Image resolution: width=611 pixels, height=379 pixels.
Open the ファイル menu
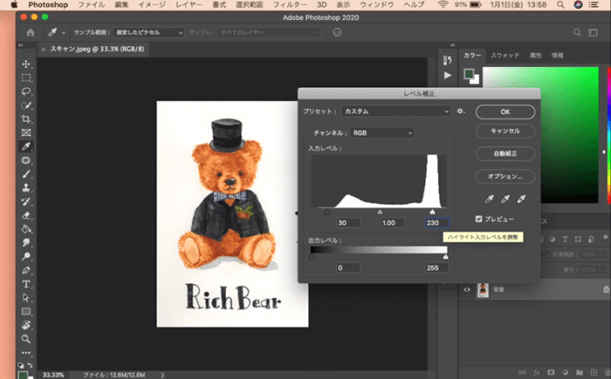[91, 4]
